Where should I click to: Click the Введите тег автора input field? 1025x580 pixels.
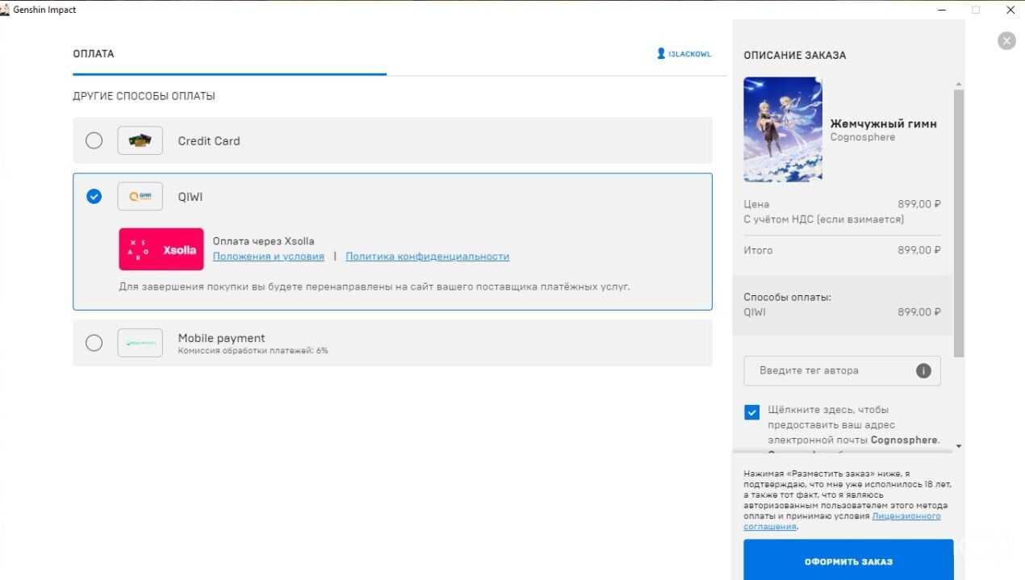[x=831, y=371]
